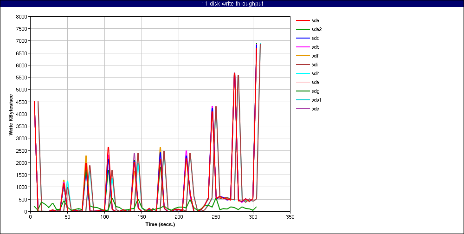This screenshot has height=234, width=464.
Task: Click the 'Write KBytes/sec' axis label
Action: tap(11, 114)
